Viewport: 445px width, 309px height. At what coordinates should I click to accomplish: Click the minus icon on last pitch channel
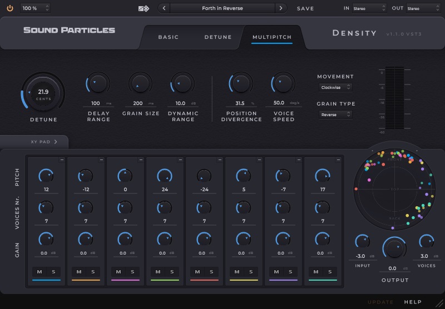[339, 160]
